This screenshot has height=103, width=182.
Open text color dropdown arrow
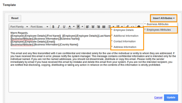click(74, 26)
